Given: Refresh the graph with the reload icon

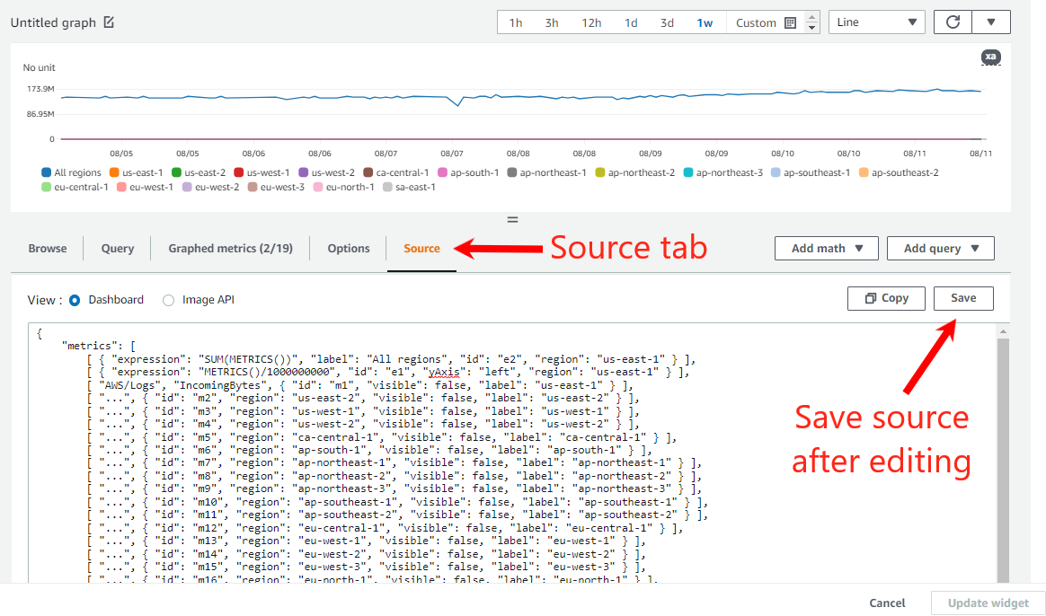Looking at the screenshot, I should click(952, 22).
